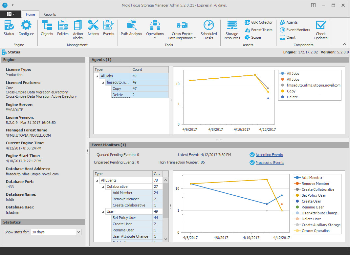Open the application file menu button
The image size is (350, 255).
[11, 14]
